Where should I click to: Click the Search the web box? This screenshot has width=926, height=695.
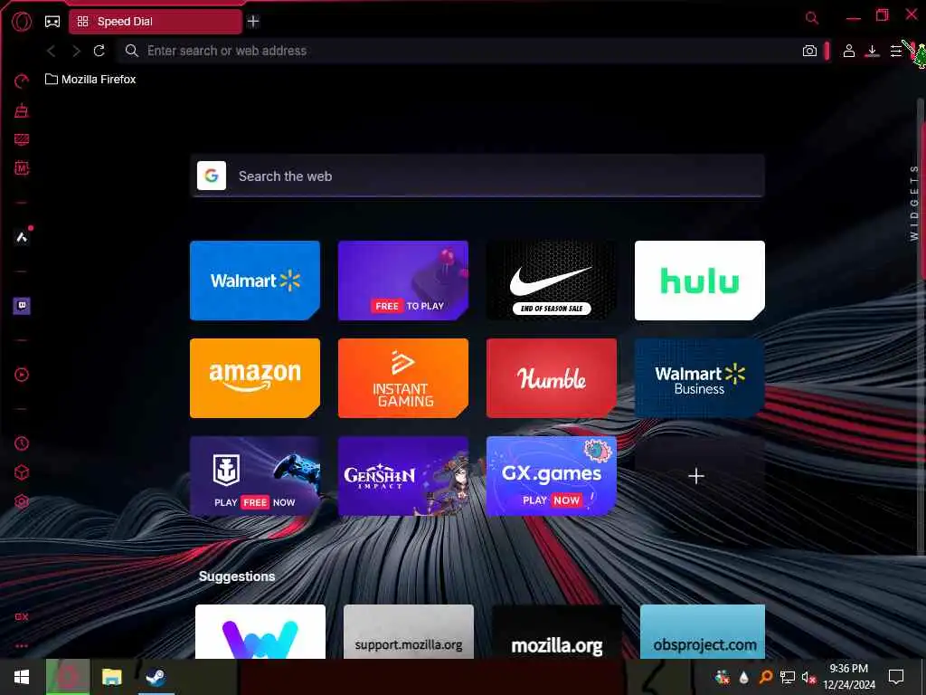(477, 176)
